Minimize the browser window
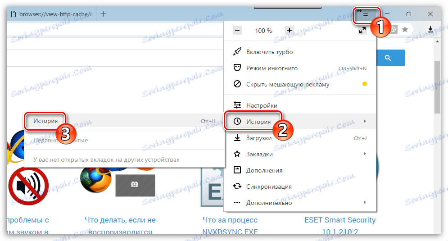The height and width of the screenshot is (241, 448). point(387,14)
